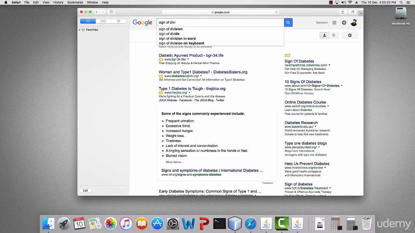Switch to global results view
415x233 pixels.
tap(334, 35)
